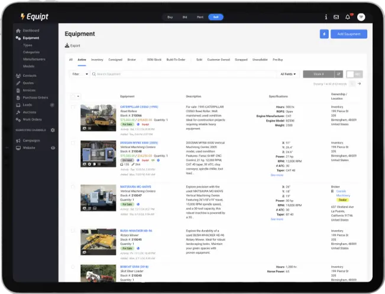This screenshot has width=385, height=294.
Task: Open the notifications bell
Action: (348, 17)
